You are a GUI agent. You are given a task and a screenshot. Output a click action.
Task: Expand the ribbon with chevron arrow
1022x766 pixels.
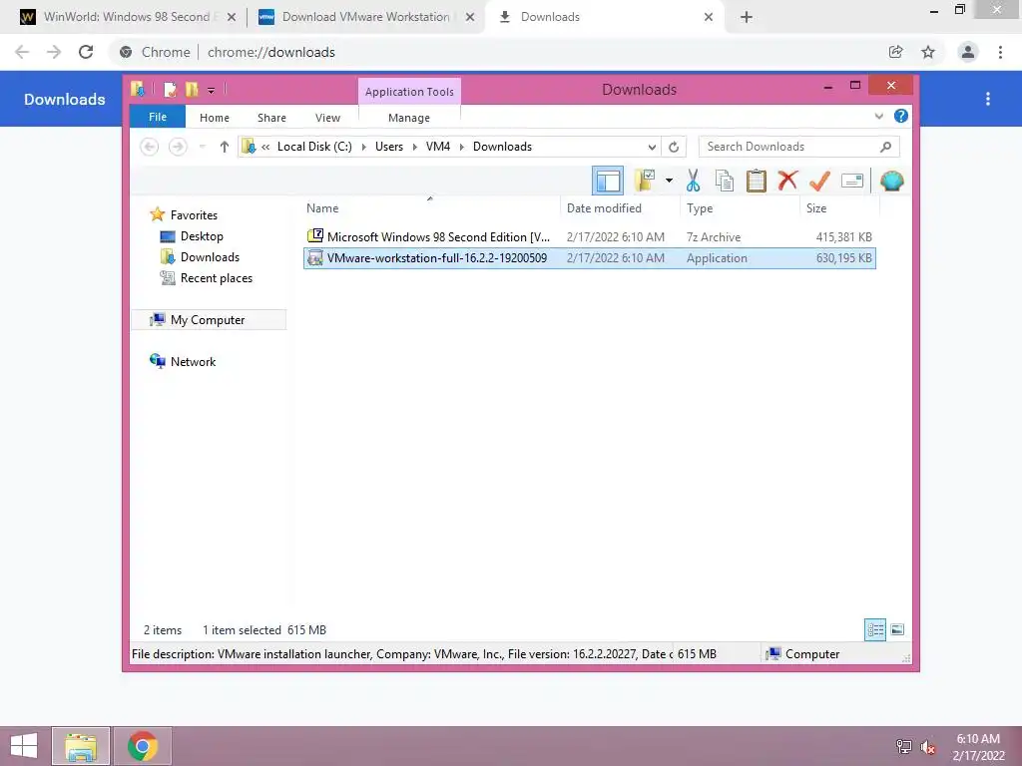878,116
